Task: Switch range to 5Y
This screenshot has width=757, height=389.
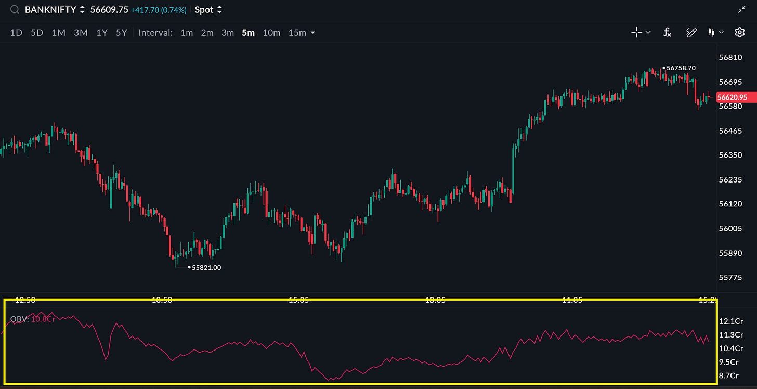Action: point(121,33)
